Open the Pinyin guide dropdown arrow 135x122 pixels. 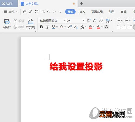point(112,21)
